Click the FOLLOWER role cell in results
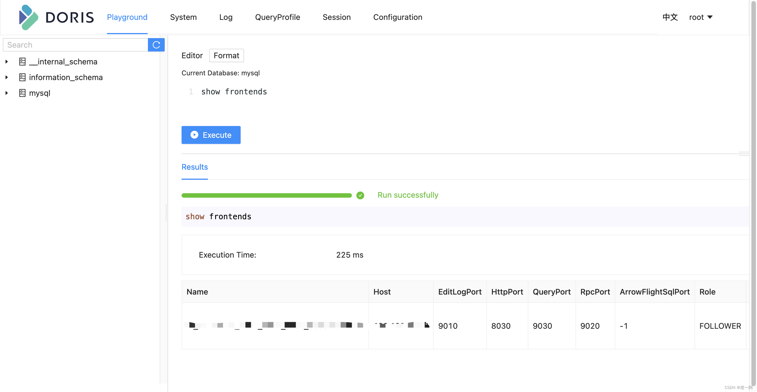This screenshot has width=757, height=392. pyautogui.click(x=721, y=325)
